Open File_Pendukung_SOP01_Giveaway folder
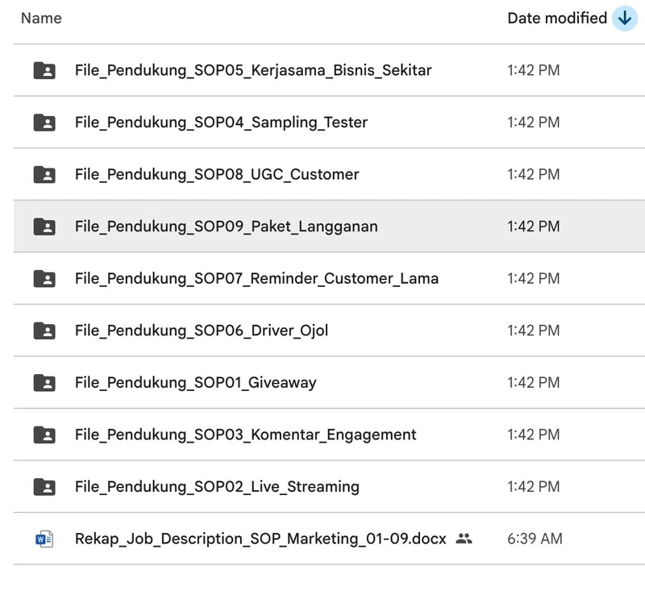The image size is (645, 591). (195, 382)
